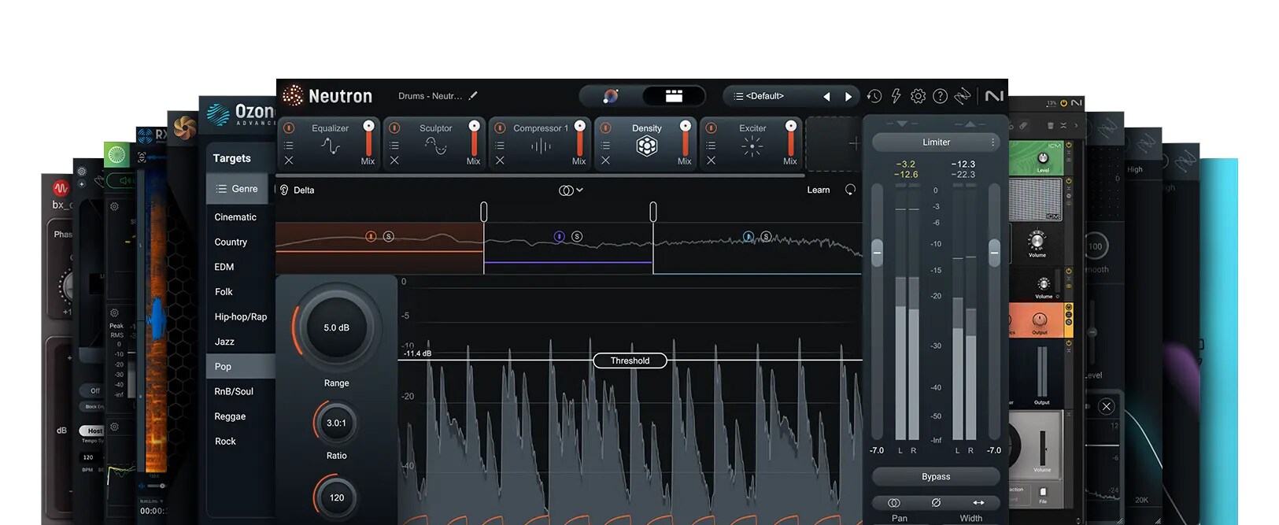The height and width of the screenshot is (525, 1279).
Task: Solo the high frequency band
Action: (766, 236)
